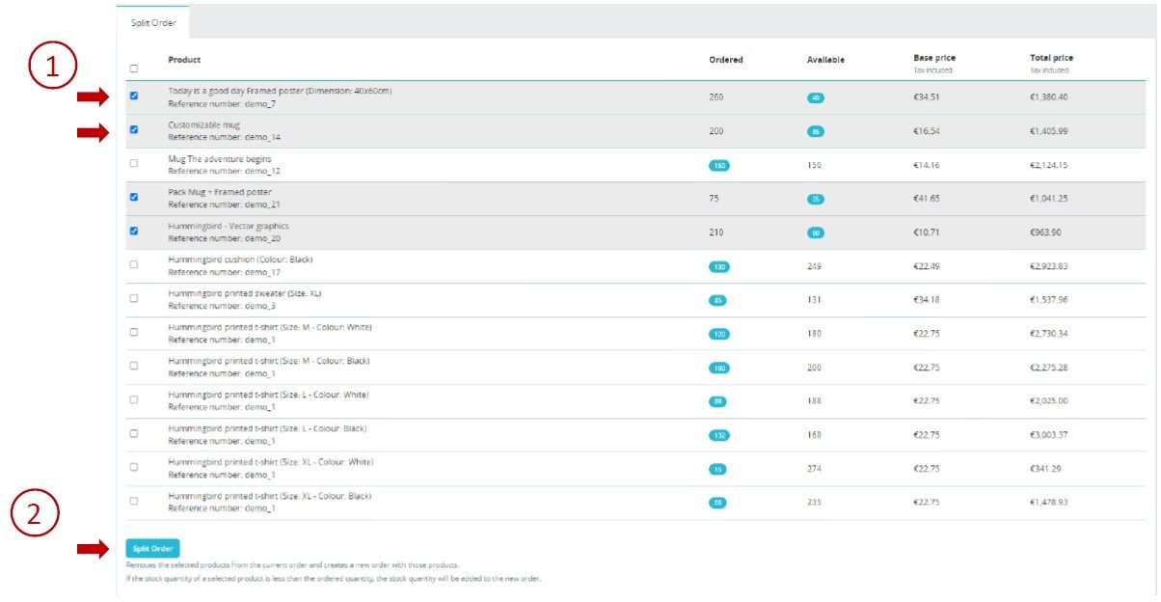Click the Split Order button
The image size is (1161, 602).
[152, 549]
